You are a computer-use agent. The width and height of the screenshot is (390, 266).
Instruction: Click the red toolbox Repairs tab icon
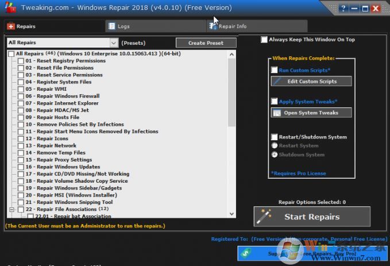10,26
